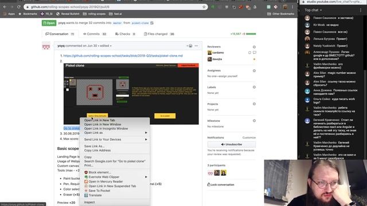Edit Projects with gear icon
This screenshot has height=206, width=367.
pos(254,104)
